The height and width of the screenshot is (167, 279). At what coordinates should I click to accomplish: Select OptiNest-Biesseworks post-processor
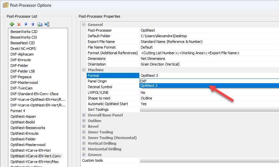28,128
